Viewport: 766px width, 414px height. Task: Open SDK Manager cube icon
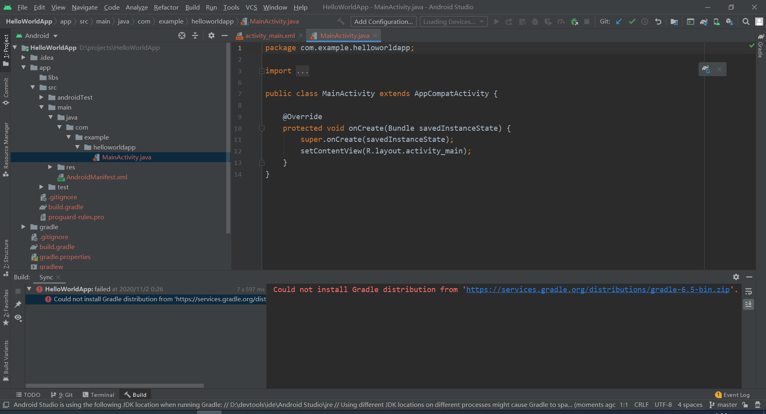coord(730,22)
